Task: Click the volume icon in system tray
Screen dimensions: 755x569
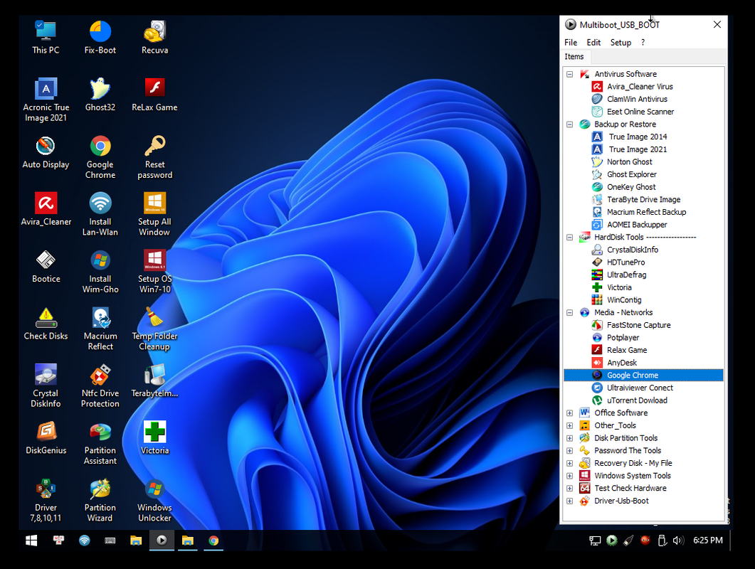Action: tap(678, 541)
